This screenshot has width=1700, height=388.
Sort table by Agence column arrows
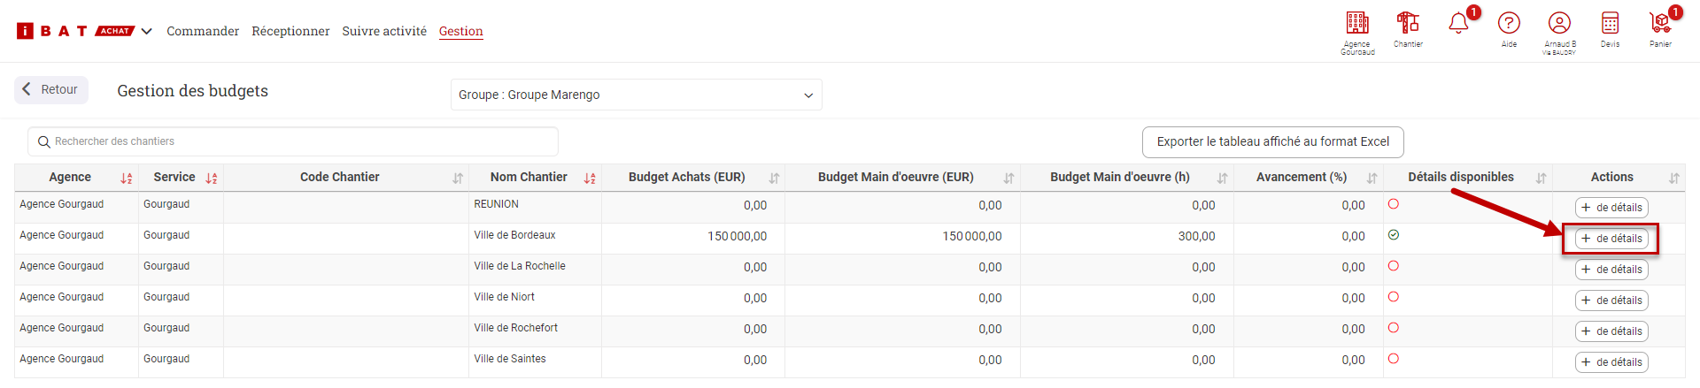pos(127,179)
